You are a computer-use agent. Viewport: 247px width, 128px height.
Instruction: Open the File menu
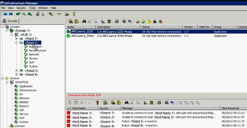pos(3,8)
